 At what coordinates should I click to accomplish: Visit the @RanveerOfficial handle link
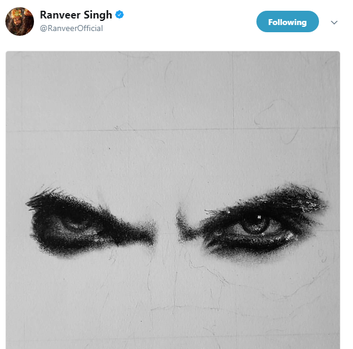[72, 29]
